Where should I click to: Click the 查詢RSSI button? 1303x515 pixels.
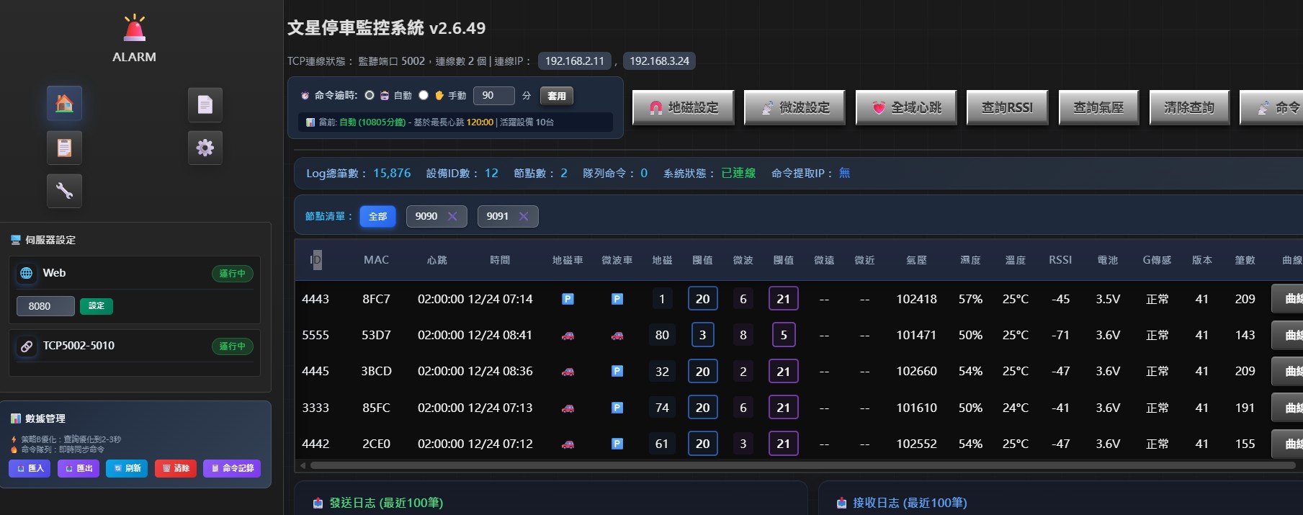(x=1006, y=108)
